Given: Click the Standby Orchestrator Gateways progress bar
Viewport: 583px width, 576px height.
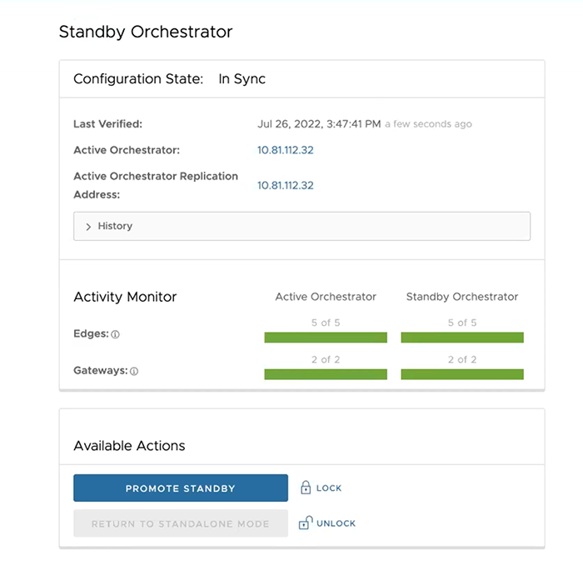Looking at the screenshot, I should [x=462, y=374].
